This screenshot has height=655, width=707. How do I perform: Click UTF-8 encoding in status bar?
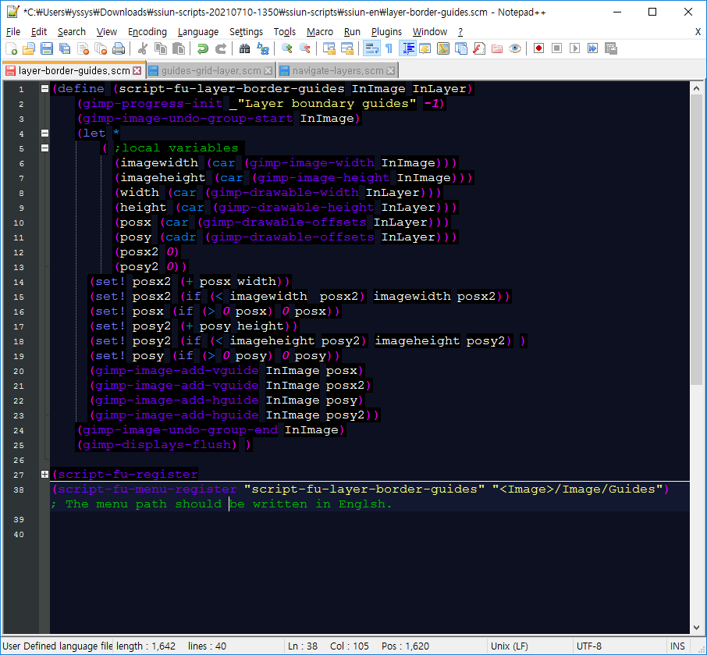coord(589,646)
